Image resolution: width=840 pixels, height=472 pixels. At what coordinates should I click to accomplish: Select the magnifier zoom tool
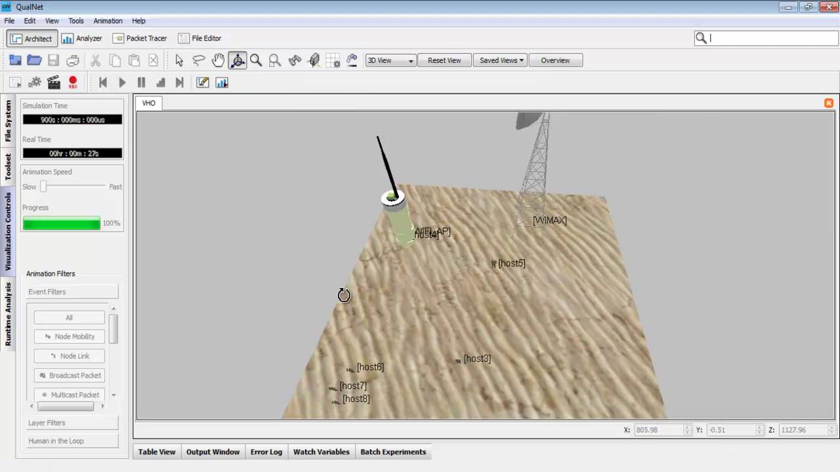256,60
